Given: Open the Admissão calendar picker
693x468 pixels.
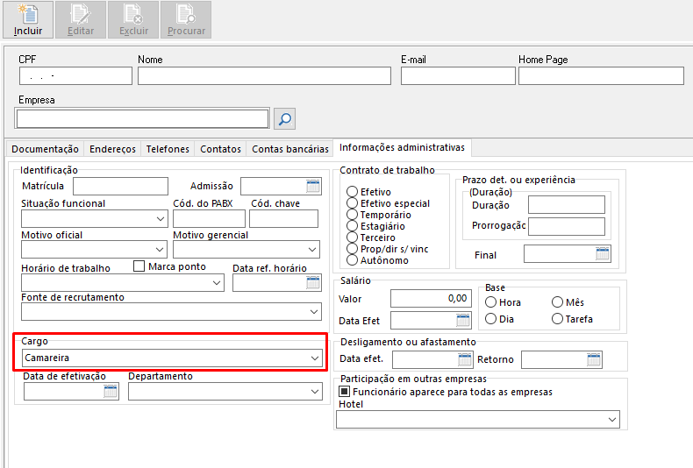Looking at the screenshot, I should click(x=313, y=186).
